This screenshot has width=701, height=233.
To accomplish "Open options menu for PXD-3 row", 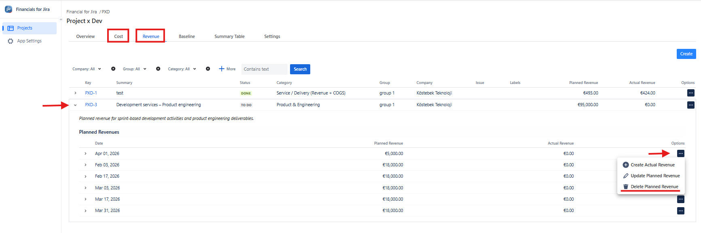I will tap(691, 105).
